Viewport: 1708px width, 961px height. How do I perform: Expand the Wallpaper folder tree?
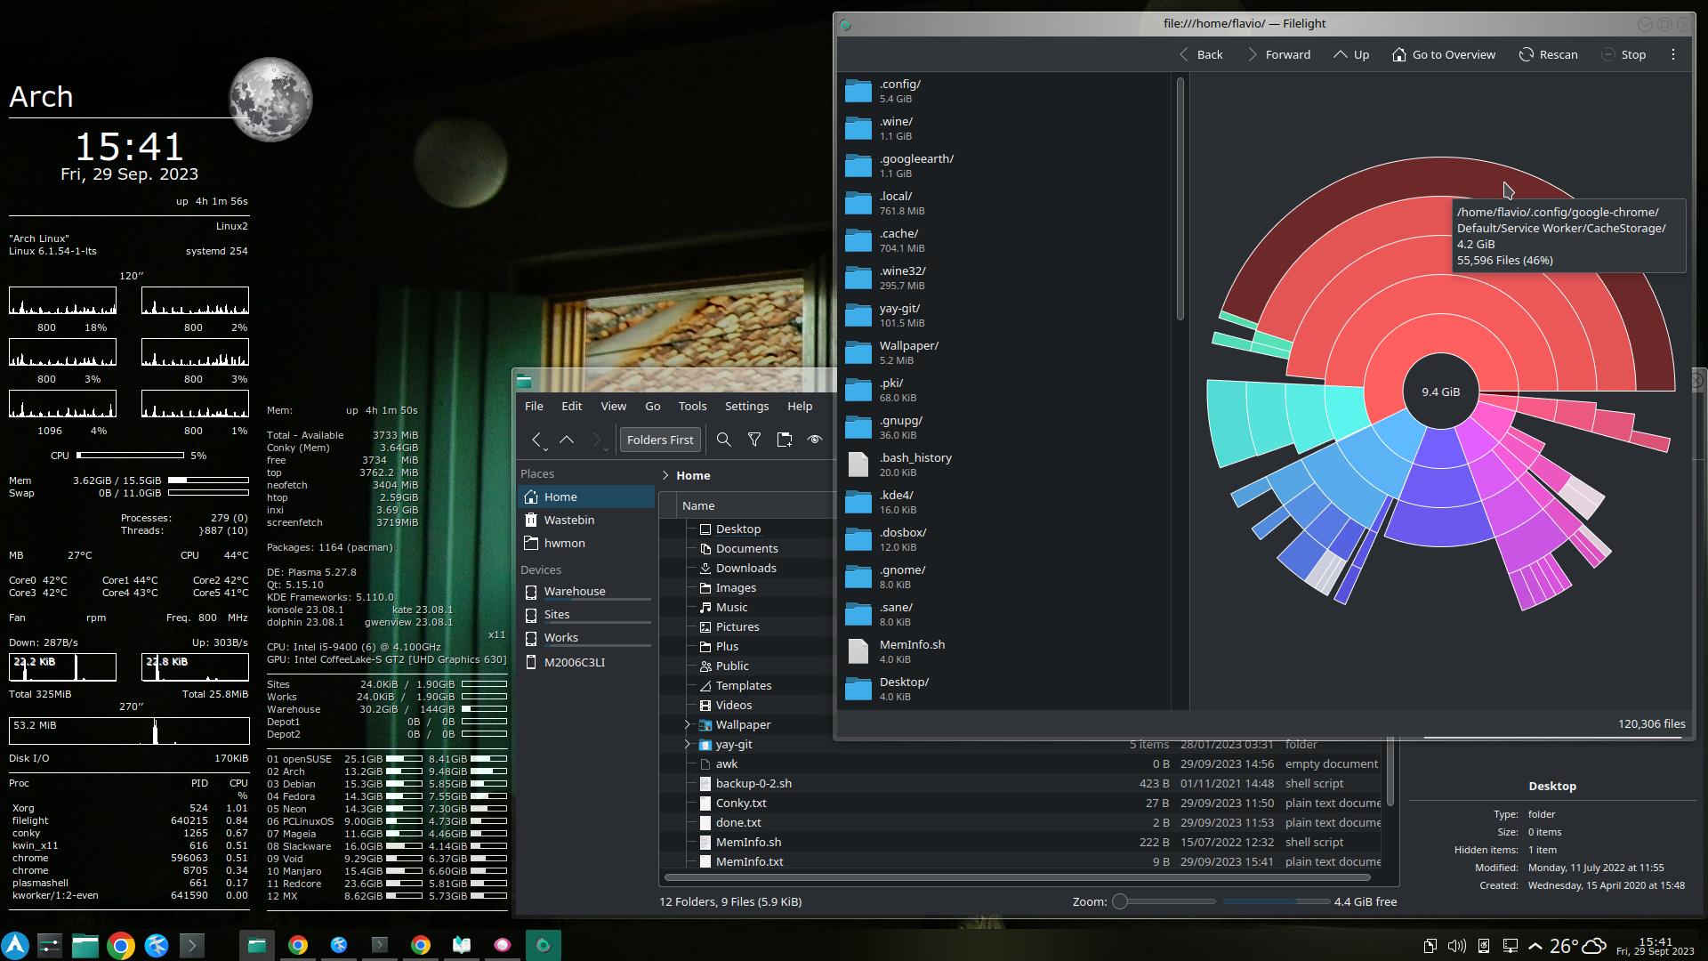(687, 724)
